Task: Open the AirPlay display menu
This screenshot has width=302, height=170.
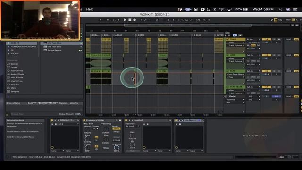Action: [x=229, y=9]
